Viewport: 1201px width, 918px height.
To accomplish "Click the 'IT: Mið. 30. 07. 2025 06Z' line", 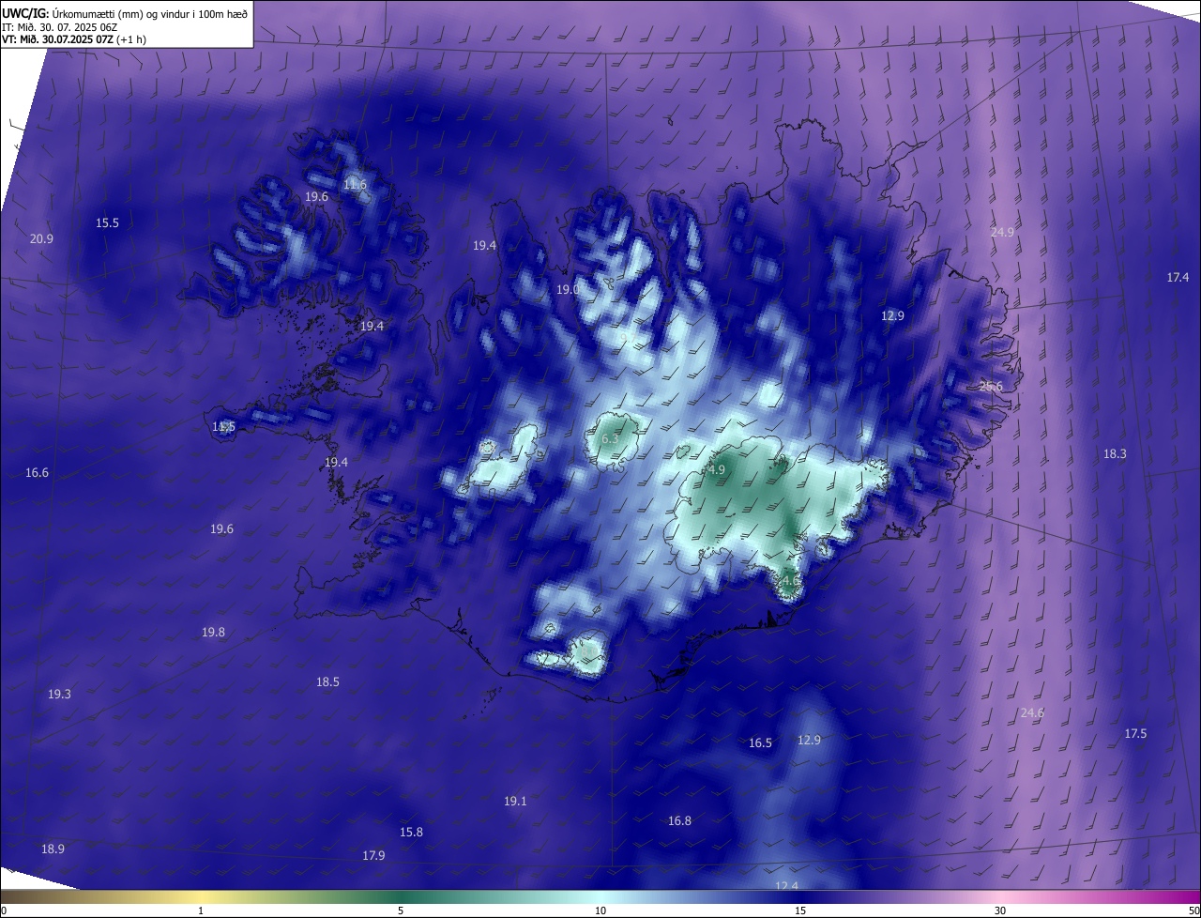I will pos(59,27).
